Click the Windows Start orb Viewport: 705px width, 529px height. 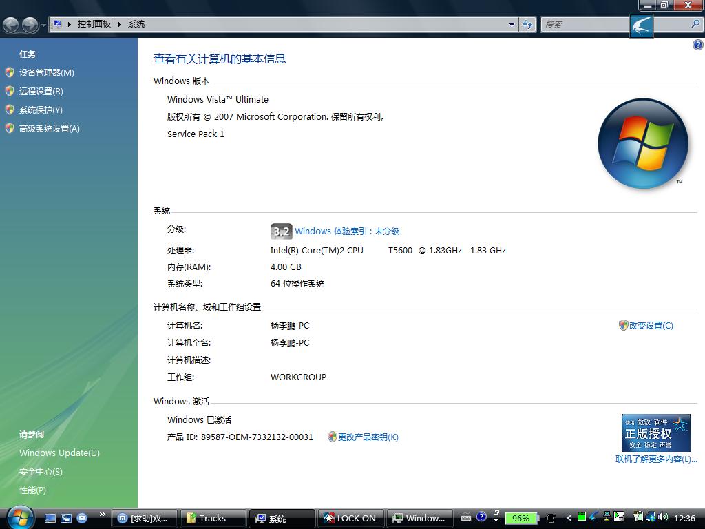[20, 517]
